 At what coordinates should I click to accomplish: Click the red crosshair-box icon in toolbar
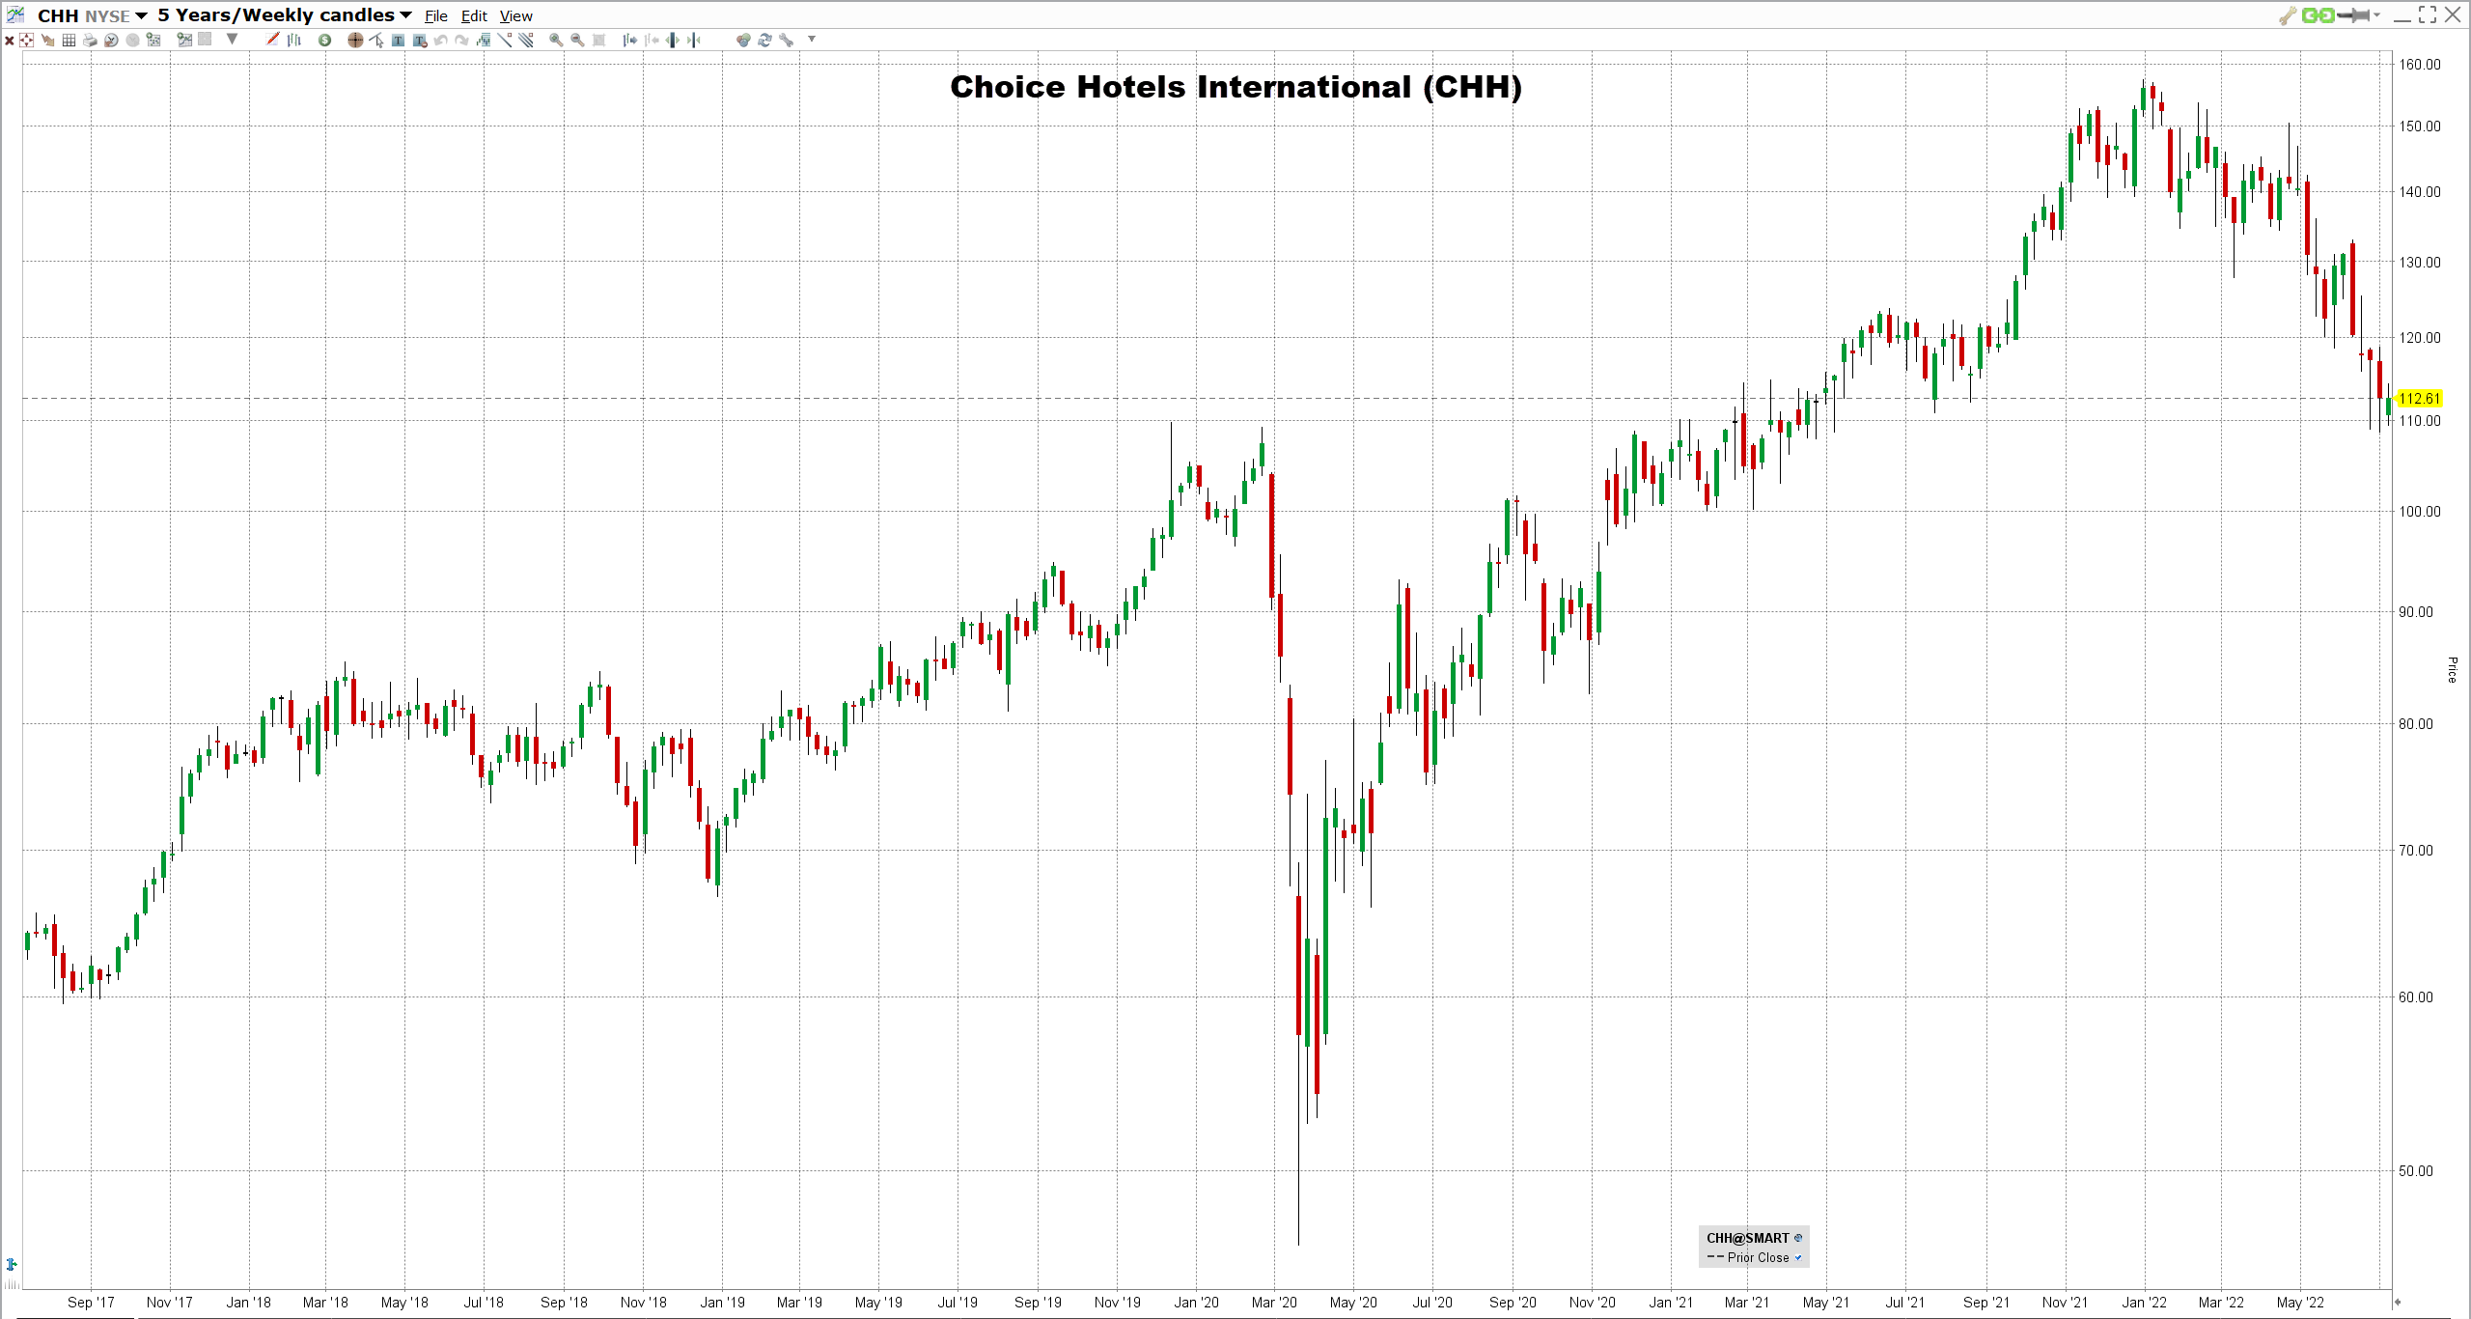click(x=26, y=40)
